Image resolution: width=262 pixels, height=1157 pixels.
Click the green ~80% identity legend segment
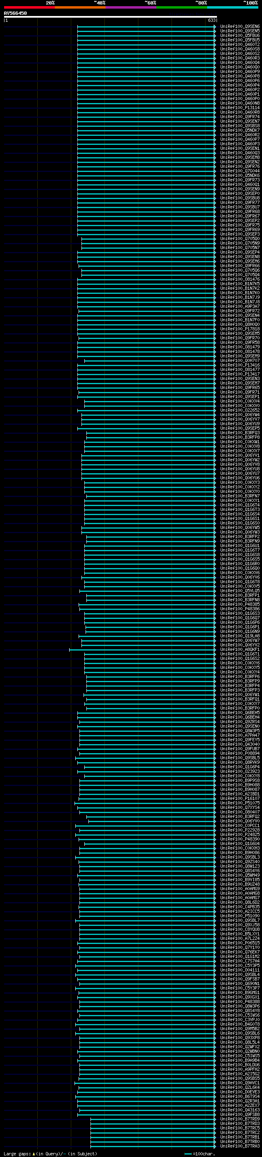[x=182, y=7]
